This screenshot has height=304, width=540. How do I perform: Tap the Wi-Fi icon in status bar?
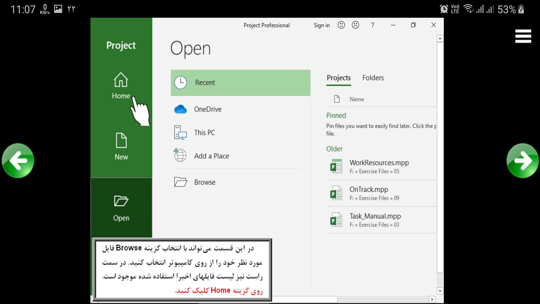pyautogui.click(x=469, y=9)
